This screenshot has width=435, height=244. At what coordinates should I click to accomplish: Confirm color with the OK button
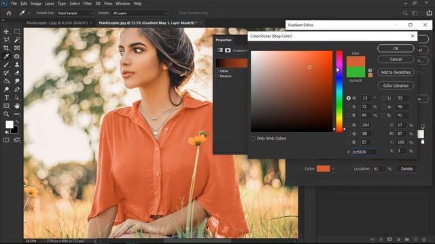click(396, 48)
